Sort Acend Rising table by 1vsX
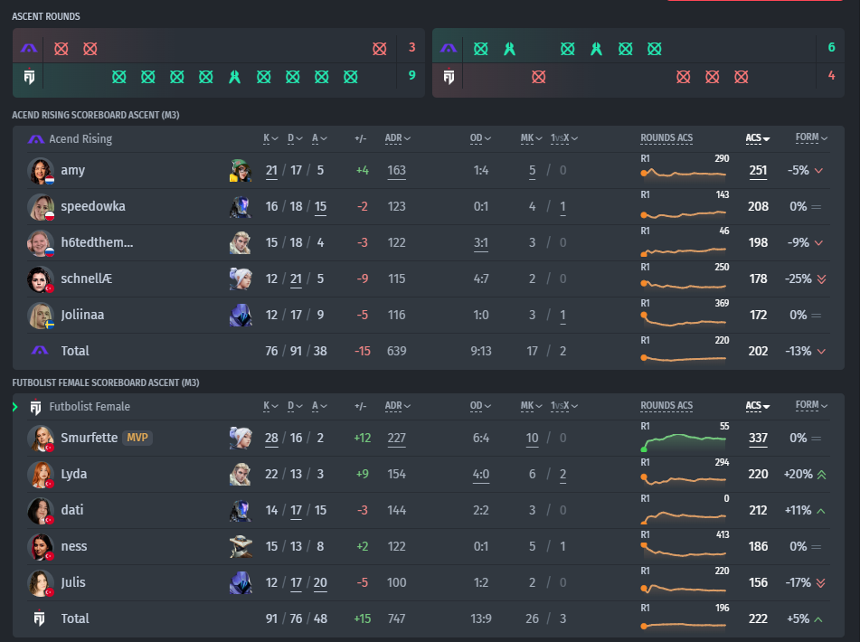The image size is (860, 642). [x=564, y=138]
